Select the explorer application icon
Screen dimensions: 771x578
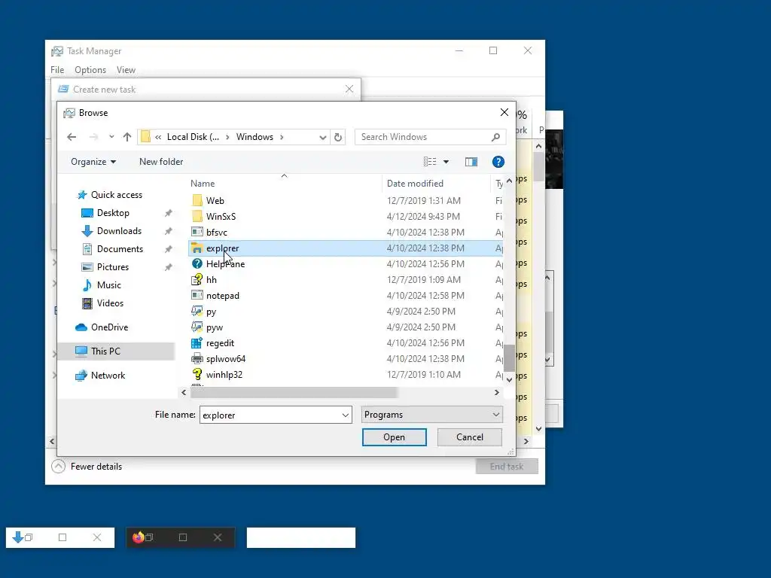[x=197, y=248]
